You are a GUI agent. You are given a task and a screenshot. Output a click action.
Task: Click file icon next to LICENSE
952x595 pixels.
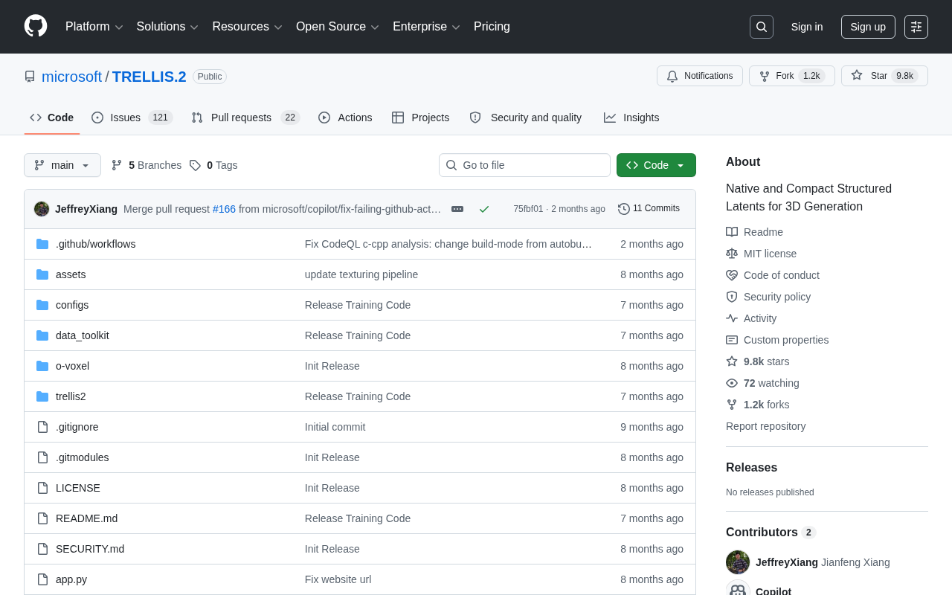[42, 488]
